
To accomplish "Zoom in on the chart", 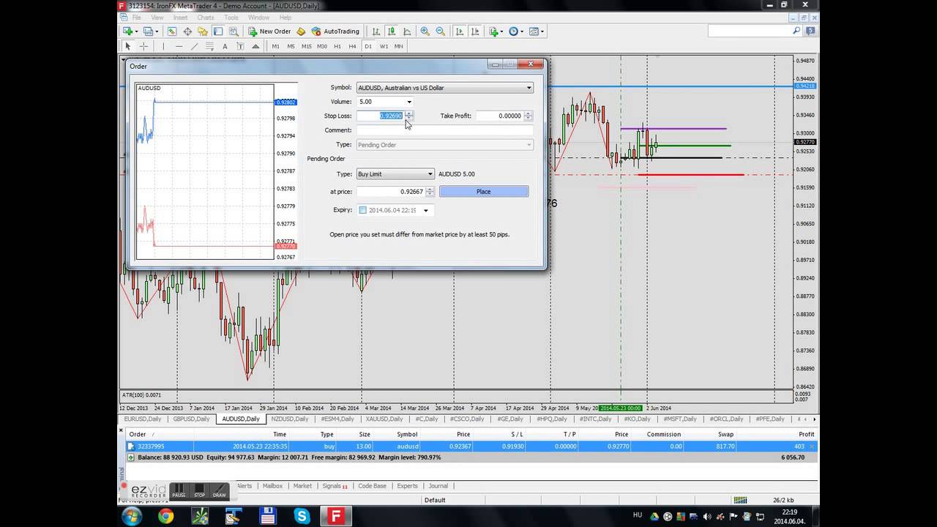I will 425,31.
